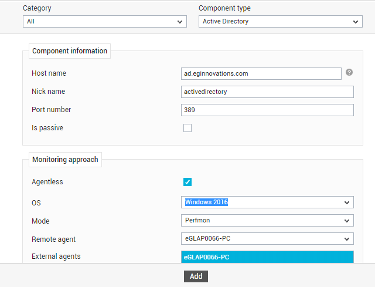This screenshot has height=287, width=375.
Task: Open the Component type dropdown
Action: 281,22
